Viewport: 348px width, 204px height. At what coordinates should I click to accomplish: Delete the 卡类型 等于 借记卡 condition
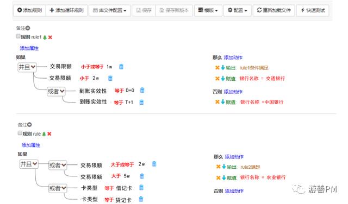(x=141, y=187)
